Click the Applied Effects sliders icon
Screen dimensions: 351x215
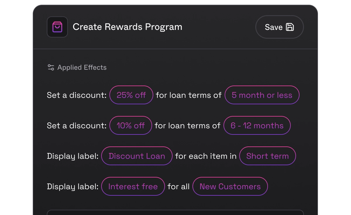pos(51,67)
